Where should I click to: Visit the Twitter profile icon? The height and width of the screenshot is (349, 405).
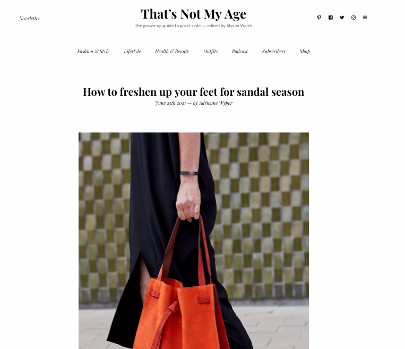click(x=342, y=18)
